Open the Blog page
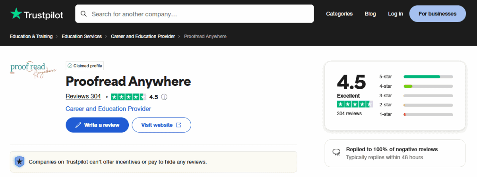The height and width of the screenshot is (177, 477). [370, 14]
